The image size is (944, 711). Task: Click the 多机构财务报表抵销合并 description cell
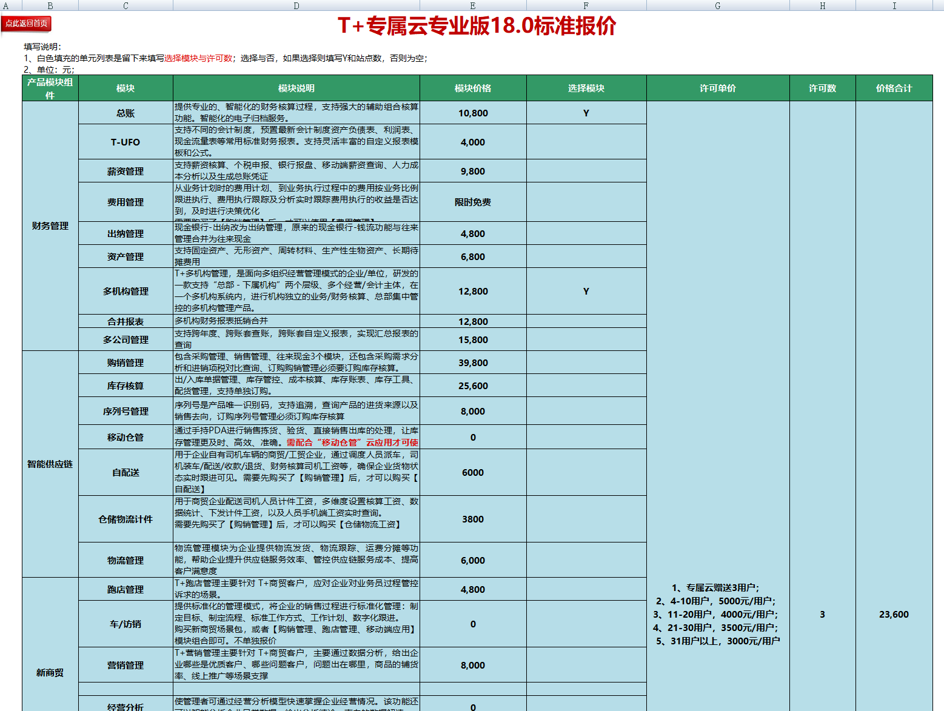tap(296, 321)
